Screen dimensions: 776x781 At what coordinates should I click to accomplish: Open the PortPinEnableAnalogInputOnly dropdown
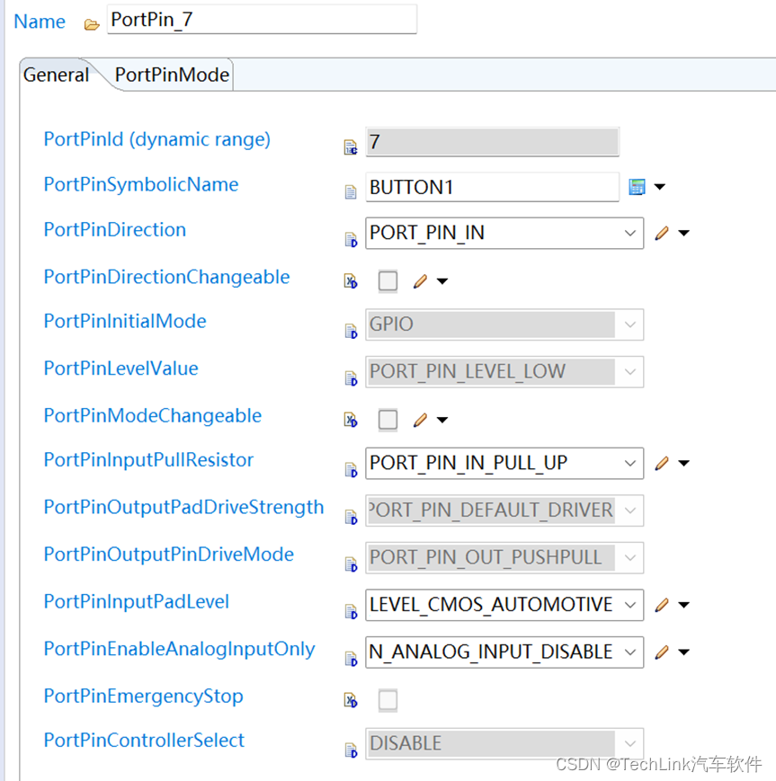(504, 652)
